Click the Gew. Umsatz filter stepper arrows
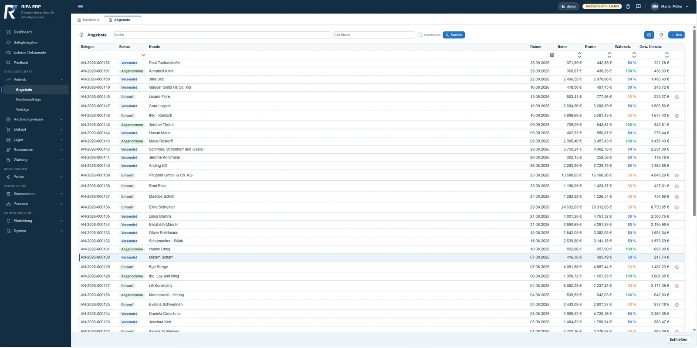 [x=667, y=55]
